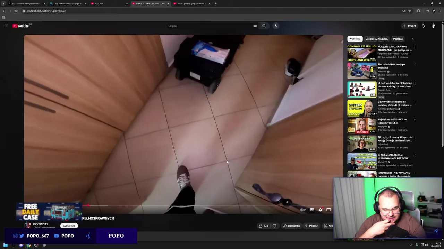Open options for GRUBE ZNALEZISKA video
444x249 pixels.
tap(416, 155)
